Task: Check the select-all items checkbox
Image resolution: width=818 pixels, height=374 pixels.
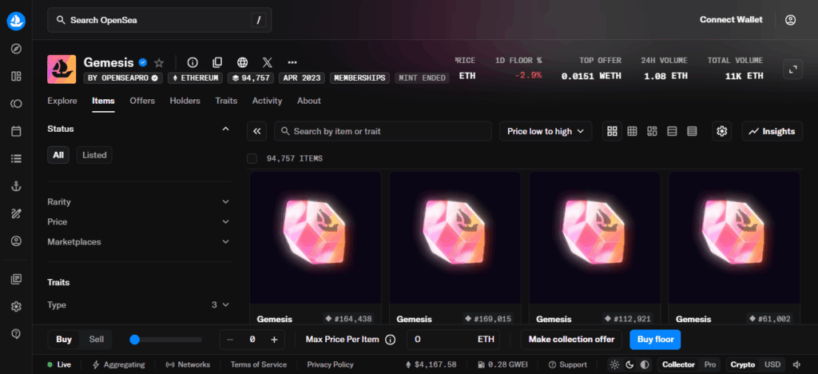Action: [x=252, y=158]
